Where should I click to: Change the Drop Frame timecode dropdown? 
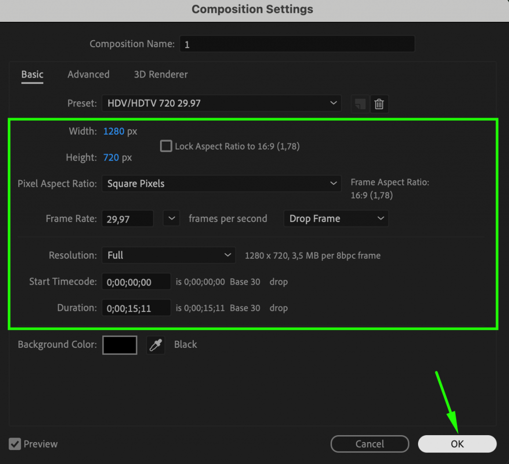[336, 218]
